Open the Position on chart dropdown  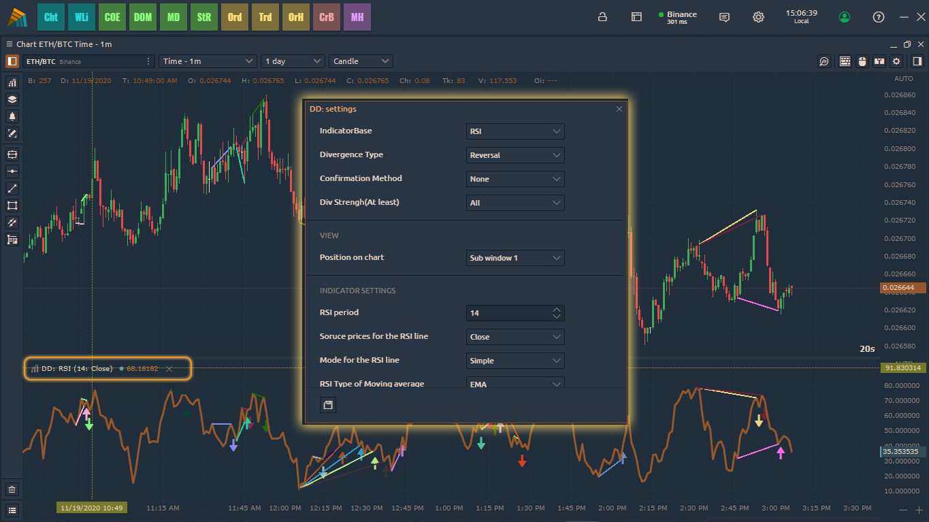click(515, 258)
